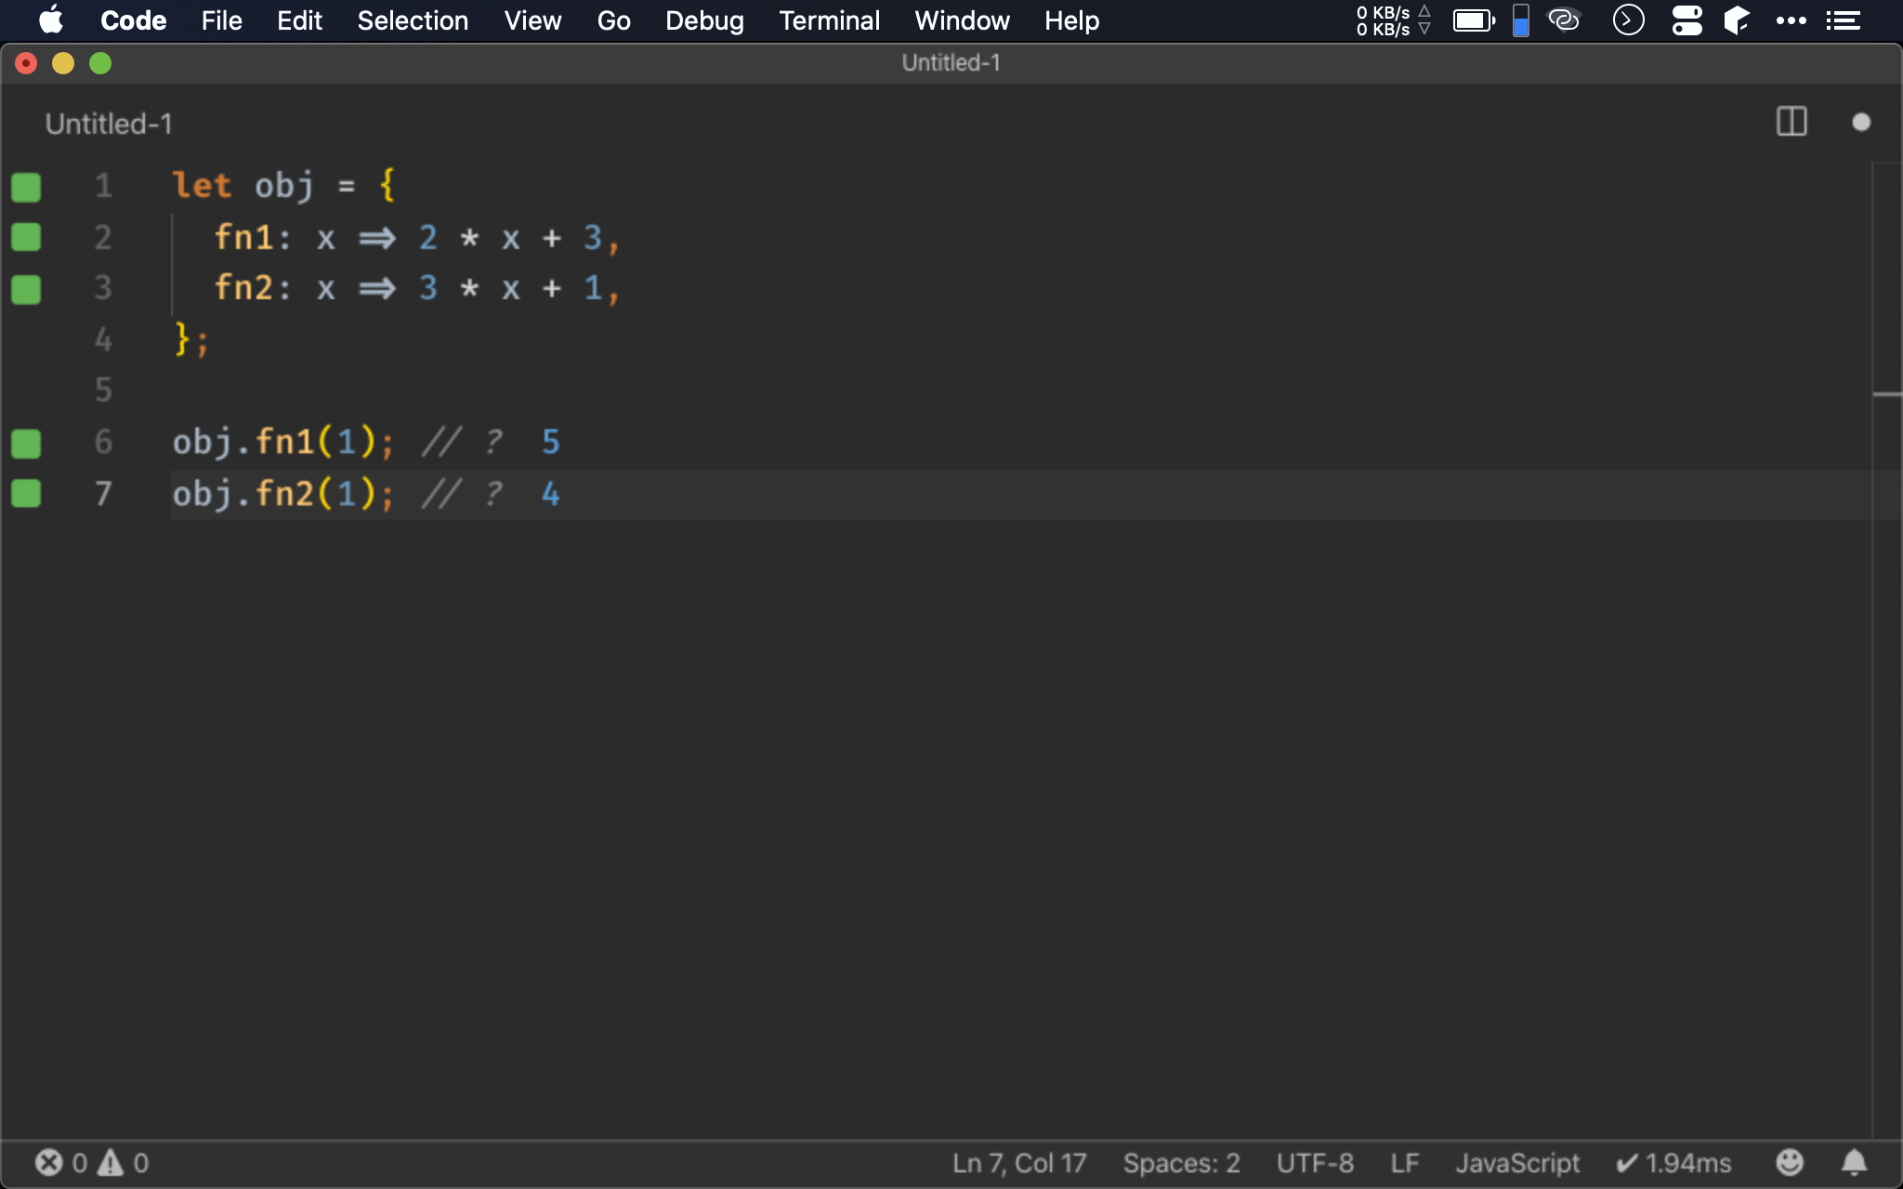Click the split editor icon
The width and height of the screenshot is (1903, 1189).
click(1791, 122)
